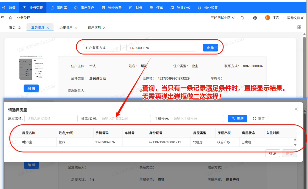Click the 江言 user avatar
The height and width of the screenshot is (189, 308).
click(x=268, y=18)
